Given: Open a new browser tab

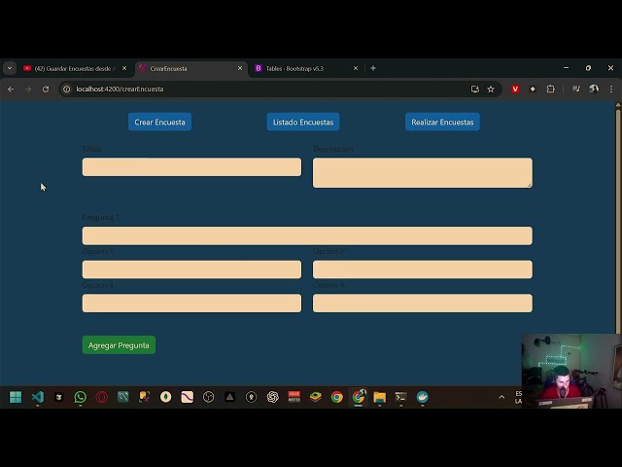Looking at the screenshot, I should click(373, 68).
